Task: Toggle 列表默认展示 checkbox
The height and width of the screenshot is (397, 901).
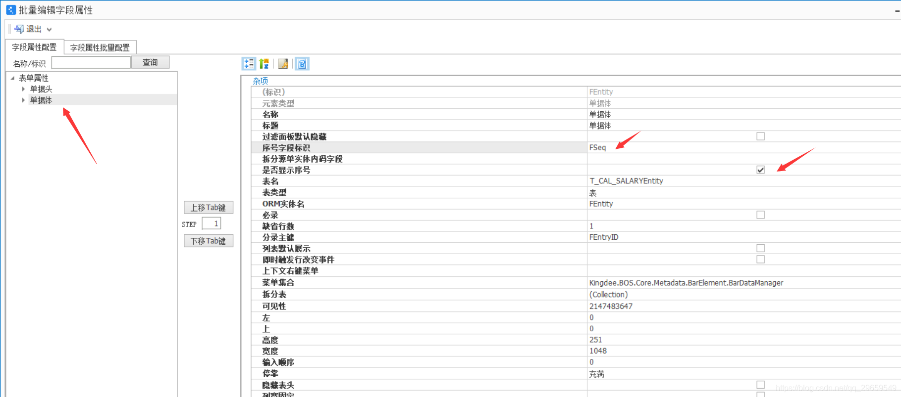Action: click(x=760, y=248)
